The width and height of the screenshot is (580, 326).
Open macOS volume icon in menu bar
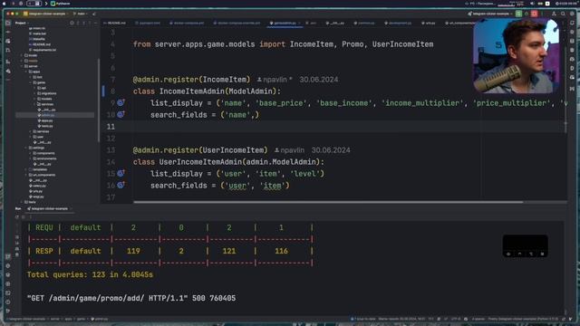pos(532,4)
